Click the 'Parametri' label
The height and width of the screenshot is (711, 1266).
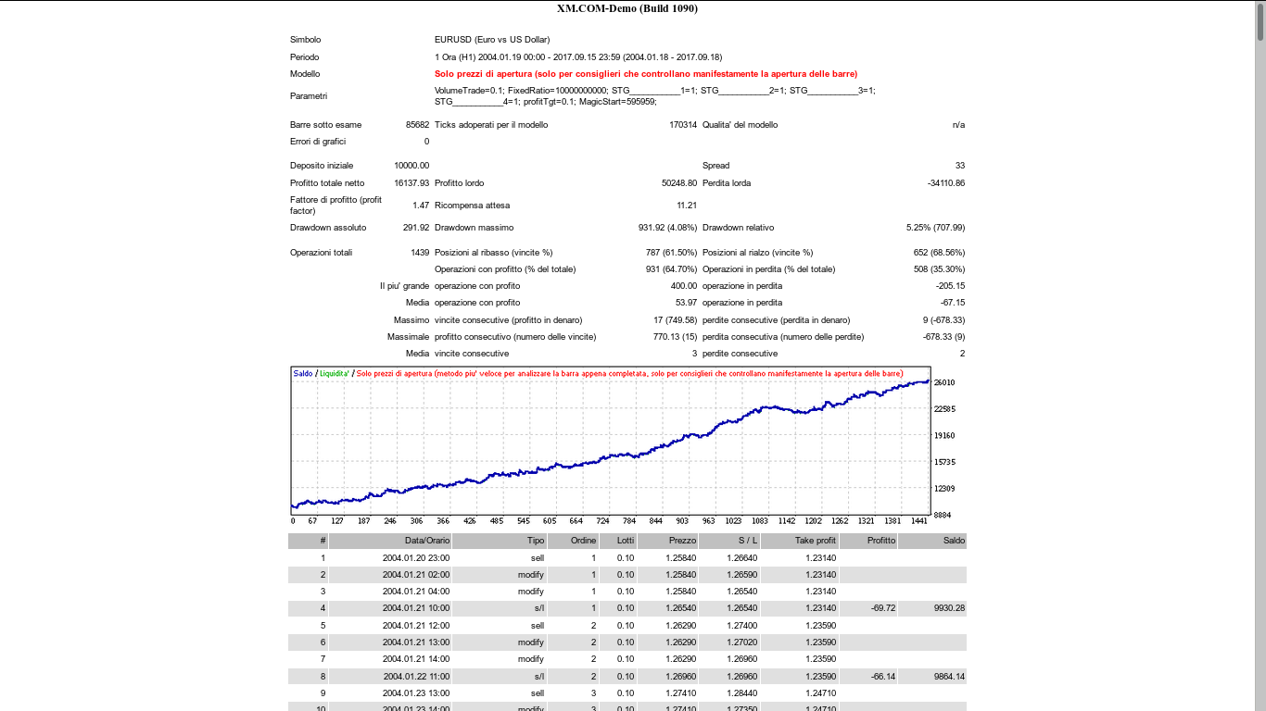[x=309, y=96]
